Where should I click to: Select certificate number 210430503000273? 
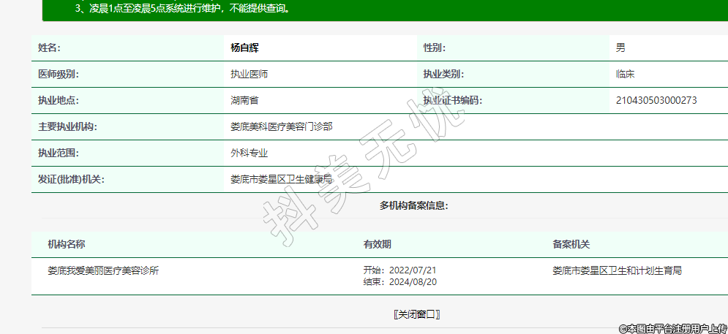656,101
